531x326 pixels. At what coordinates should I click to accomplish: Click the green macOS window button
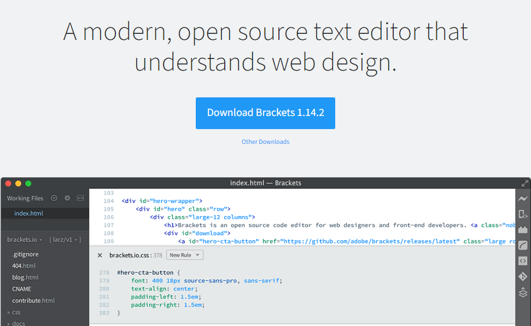28,183
